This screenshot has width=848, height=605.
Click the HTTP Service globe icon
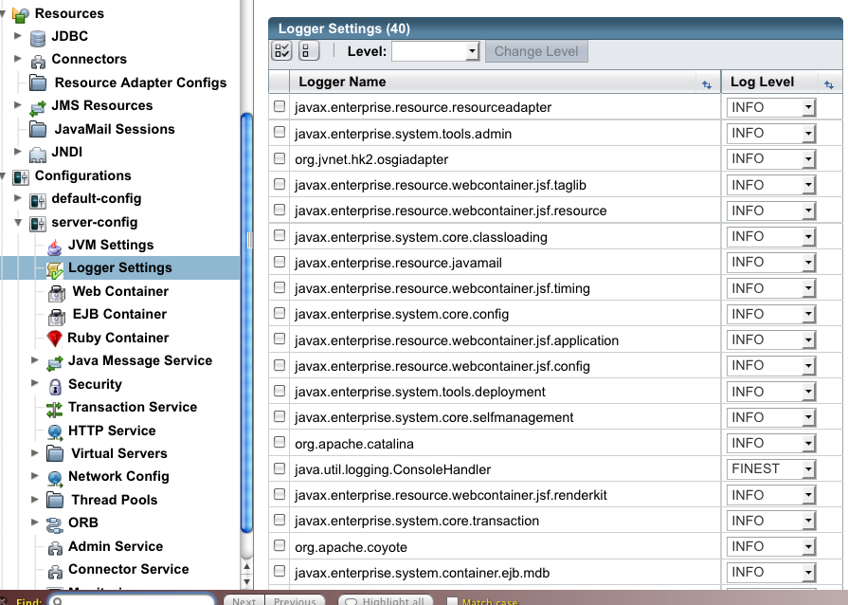55,431
